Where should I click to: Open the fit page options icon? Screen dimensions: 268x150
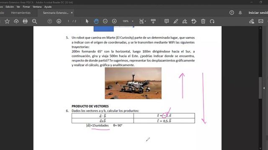click(x=142, y=21)
